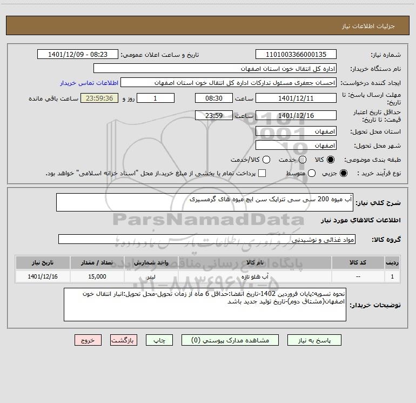Select the کالا radio button
The image size is (416, 403).
pos(331,160)
